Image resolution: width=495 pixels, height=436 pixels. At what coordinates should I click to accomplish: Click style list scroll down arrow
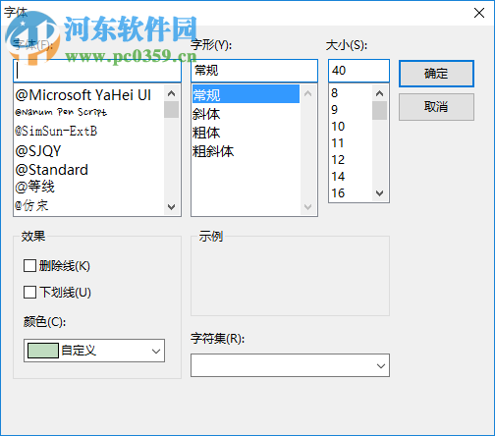(x=307, y=207)
